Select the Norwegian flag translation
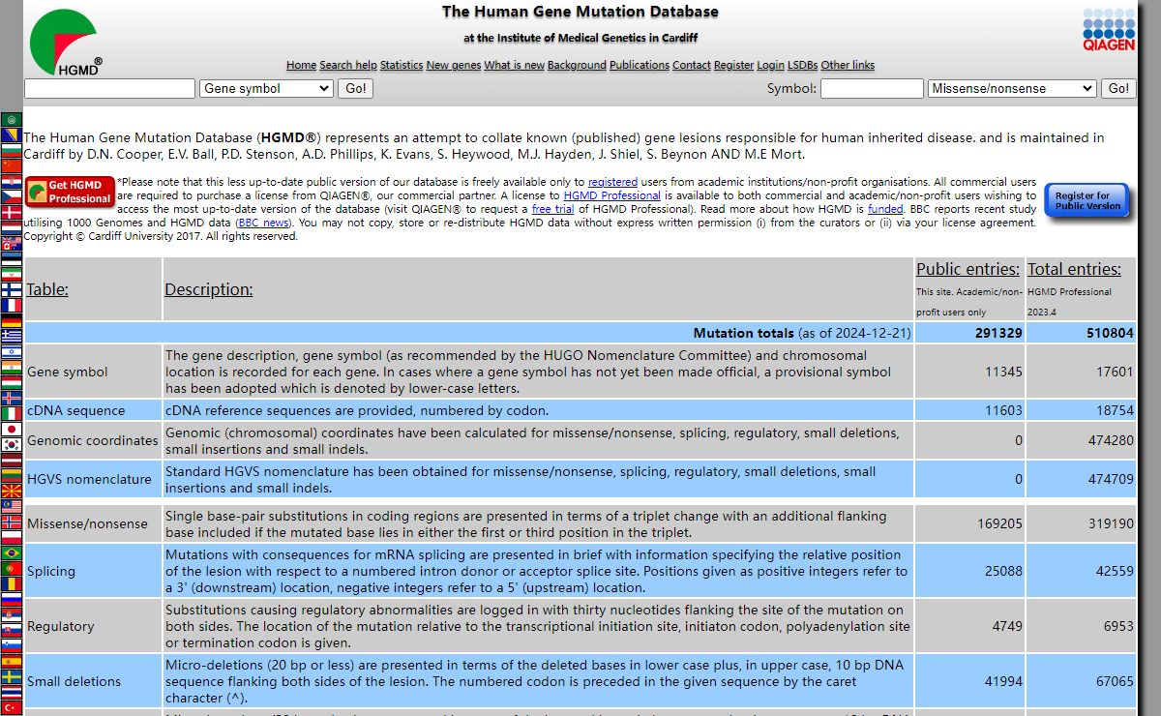The width and height of the screenshot is (1161, 716). coord(12,522)
